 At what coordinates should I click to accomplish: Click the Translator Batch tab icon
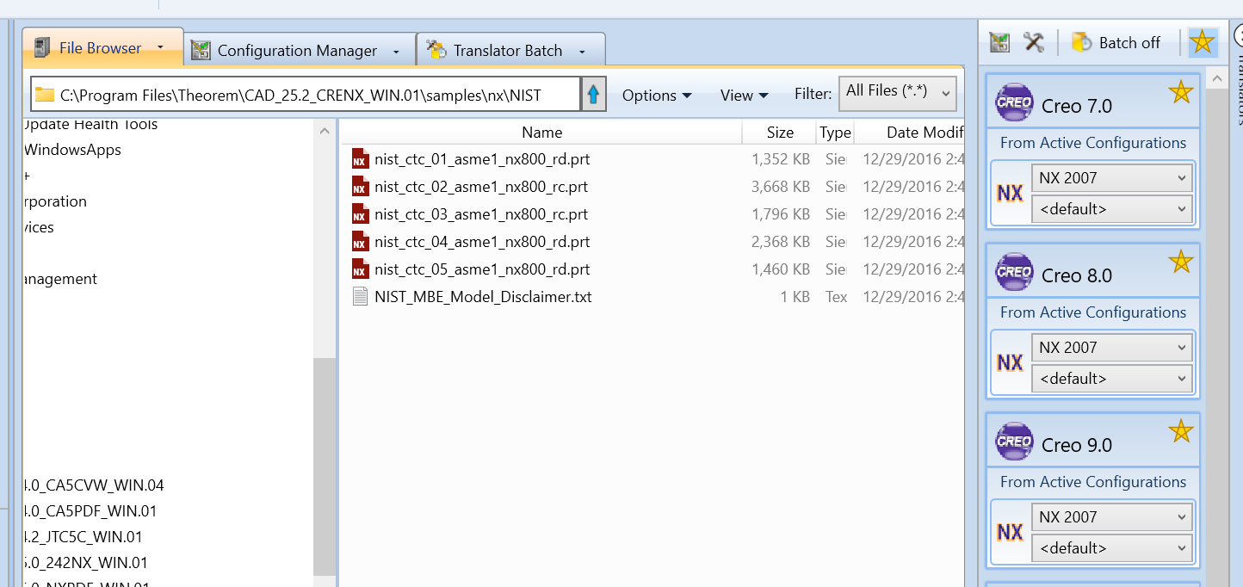[436, 50]
